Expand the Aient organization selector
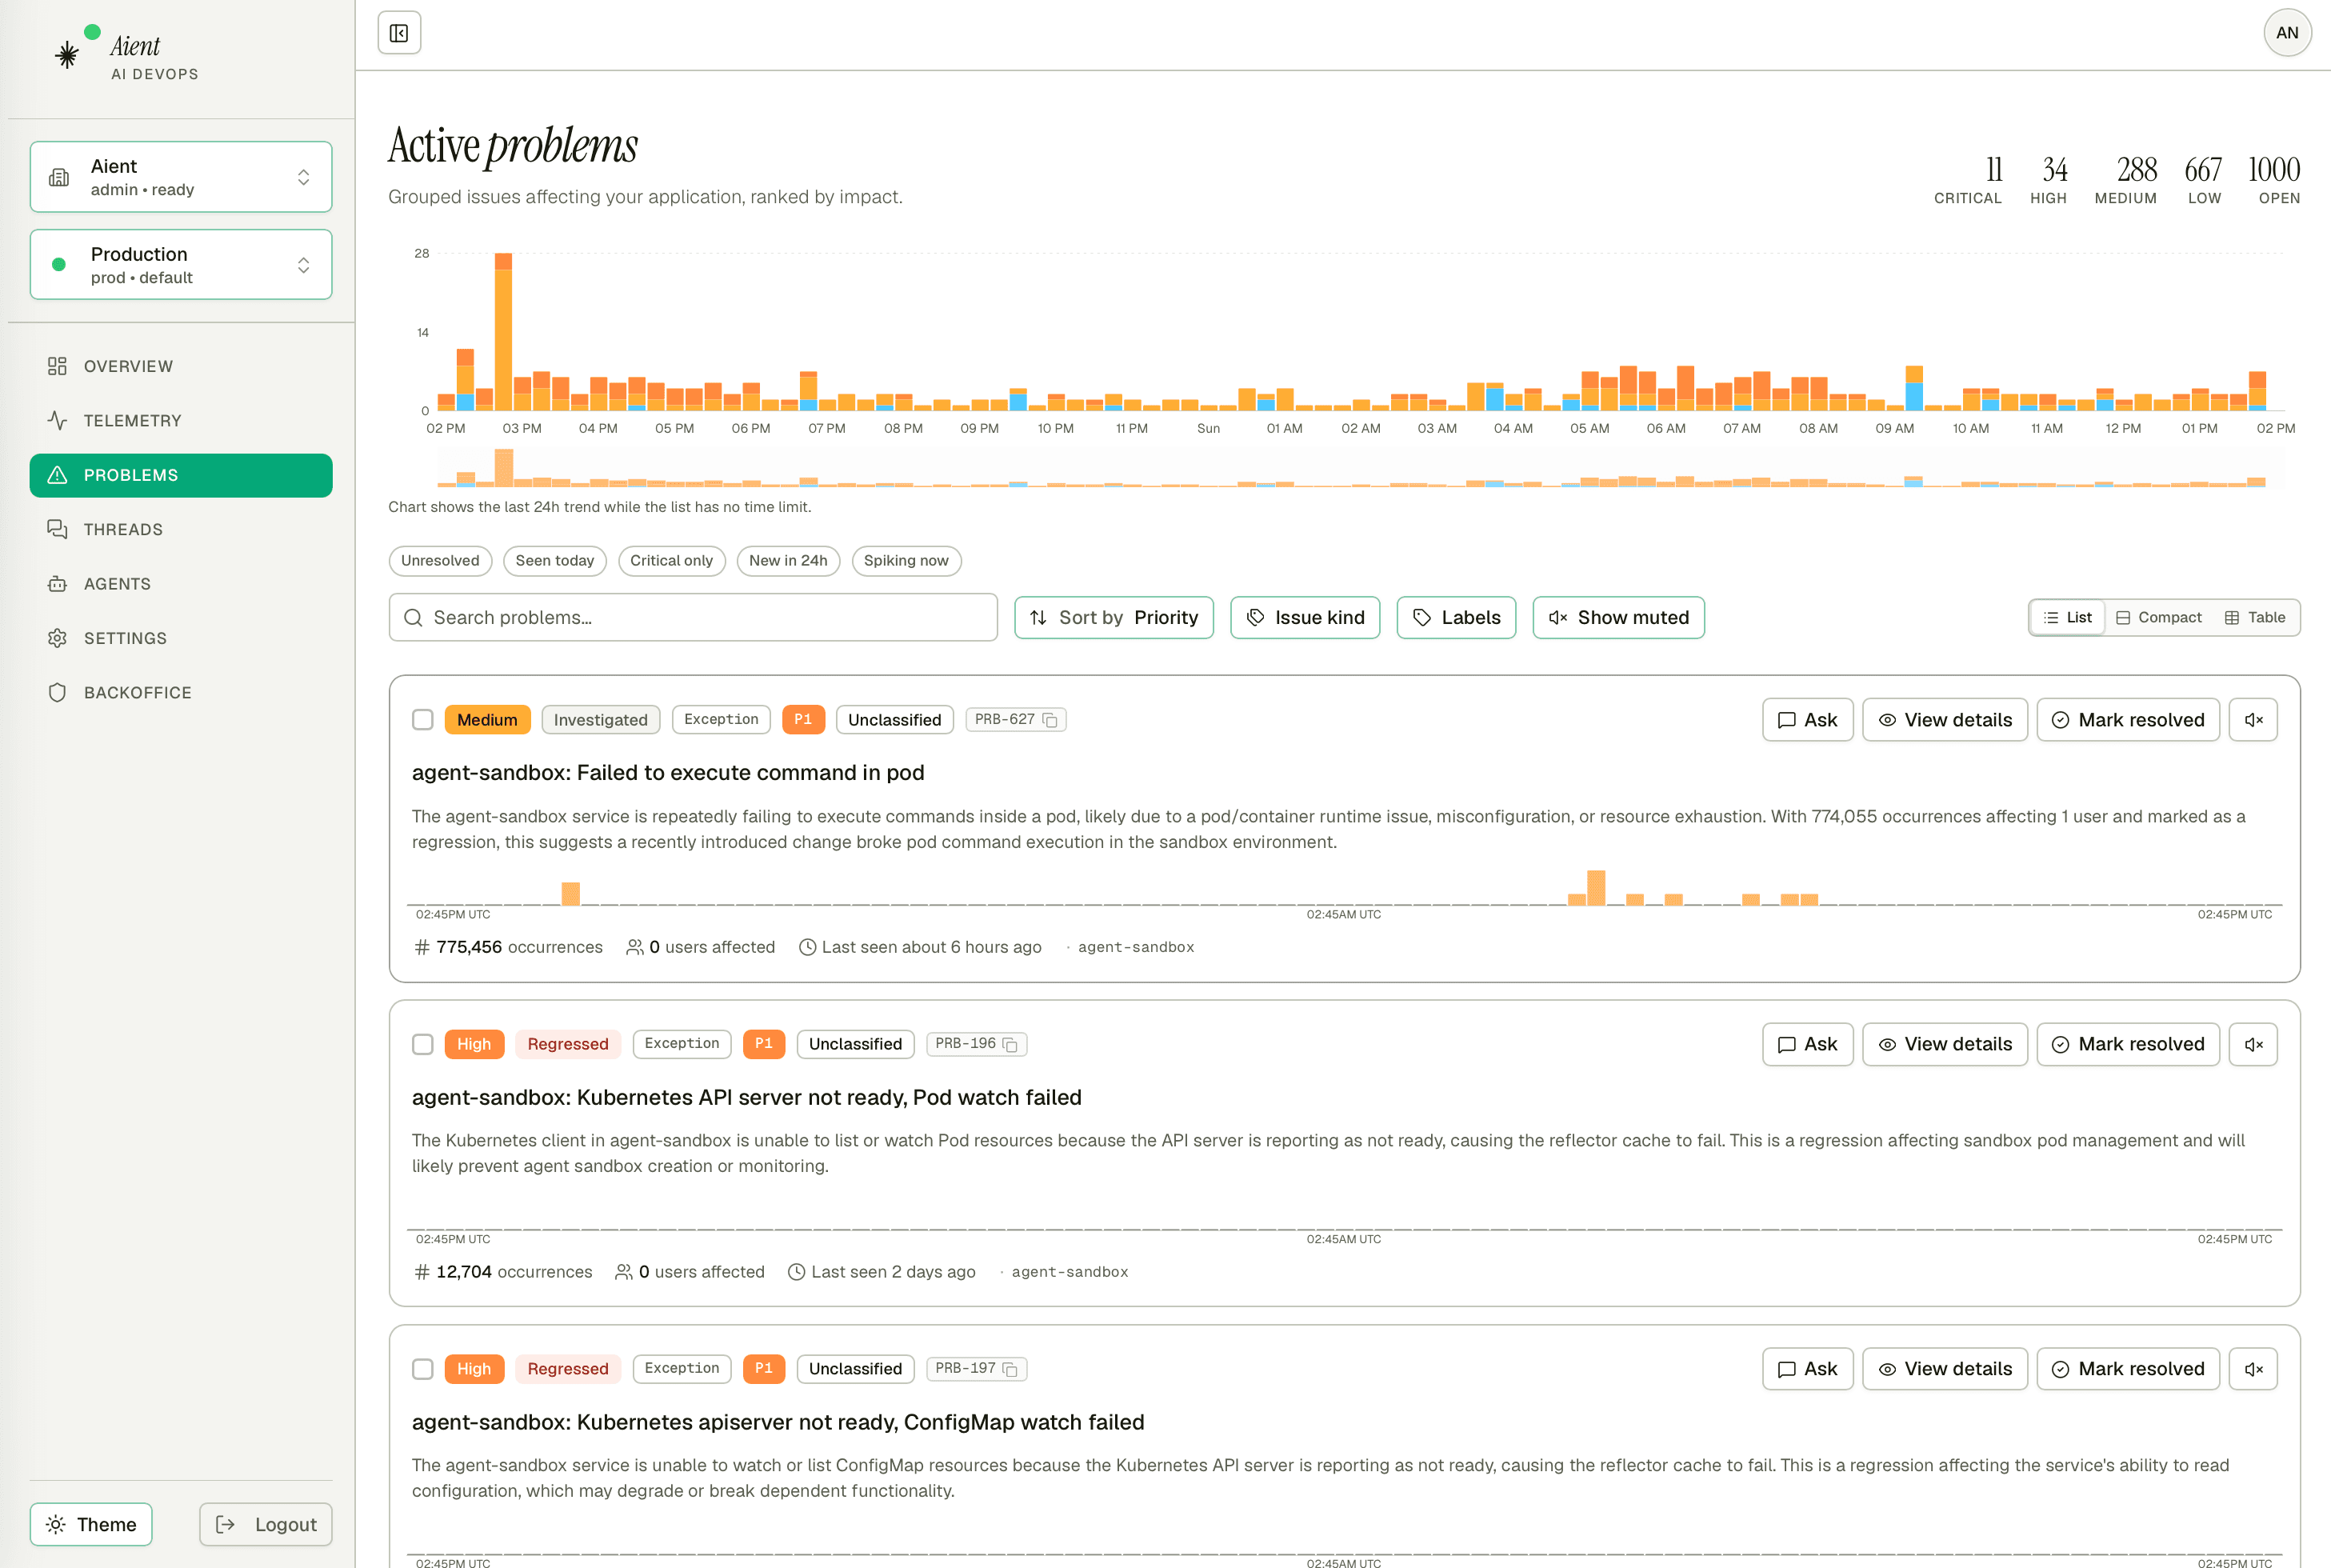 click(x=181, y=177)
